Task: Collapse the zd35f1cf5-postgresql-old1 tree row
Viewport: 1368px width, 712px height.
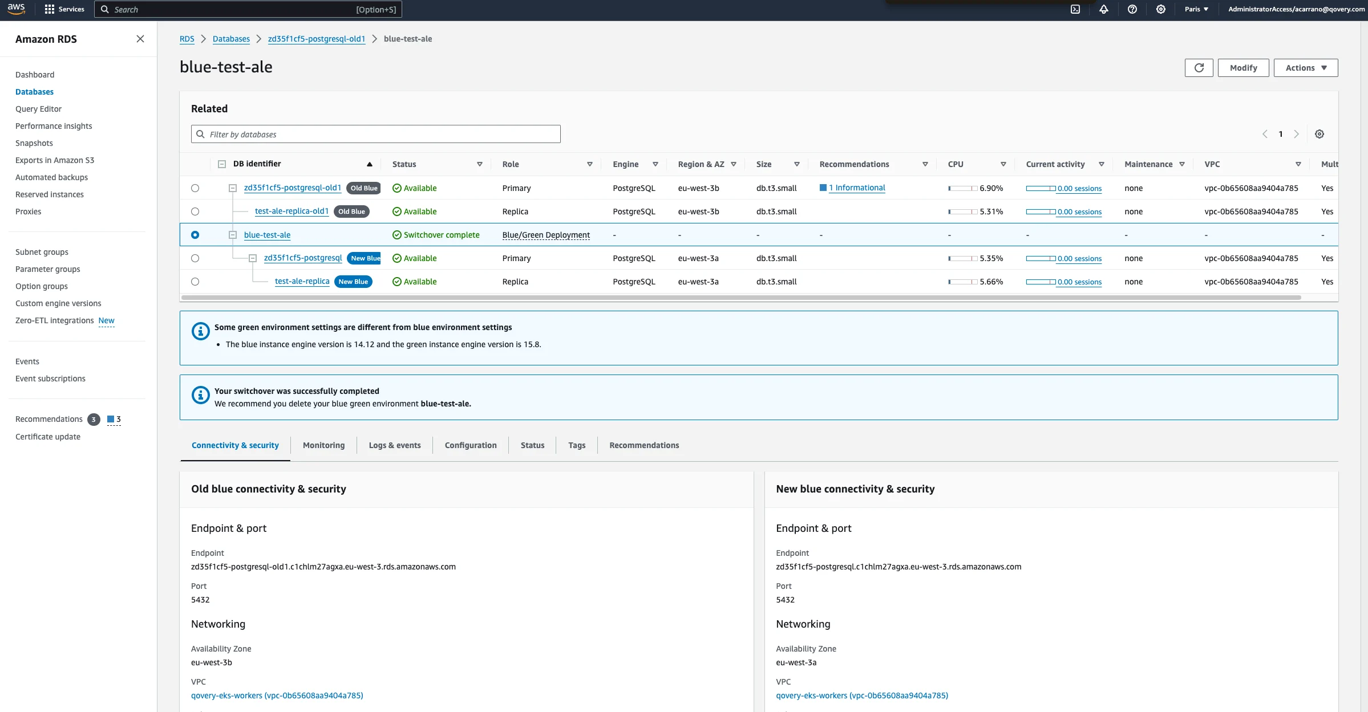Action: coord(233,188)
